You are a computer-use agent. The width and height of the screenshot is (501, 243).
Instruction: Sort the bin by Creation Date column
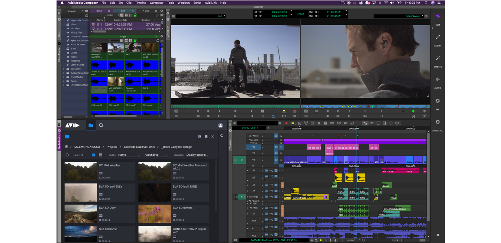point(120,20)
